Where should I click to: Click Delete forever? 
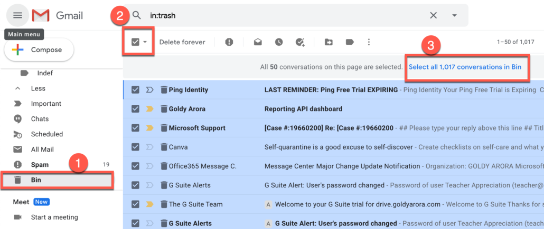click(x=182, y=42)
